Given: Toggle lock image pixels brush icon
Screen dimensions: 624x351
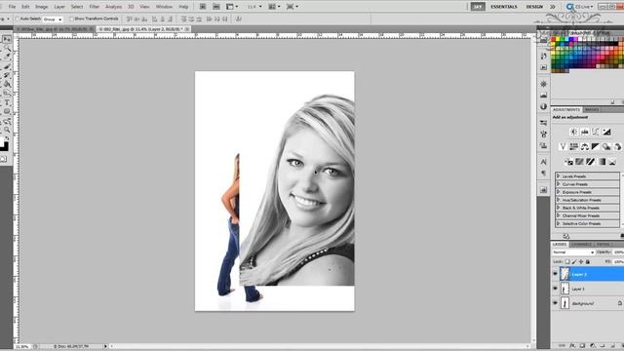Looking at the screenshot, I should pos(574,262).
